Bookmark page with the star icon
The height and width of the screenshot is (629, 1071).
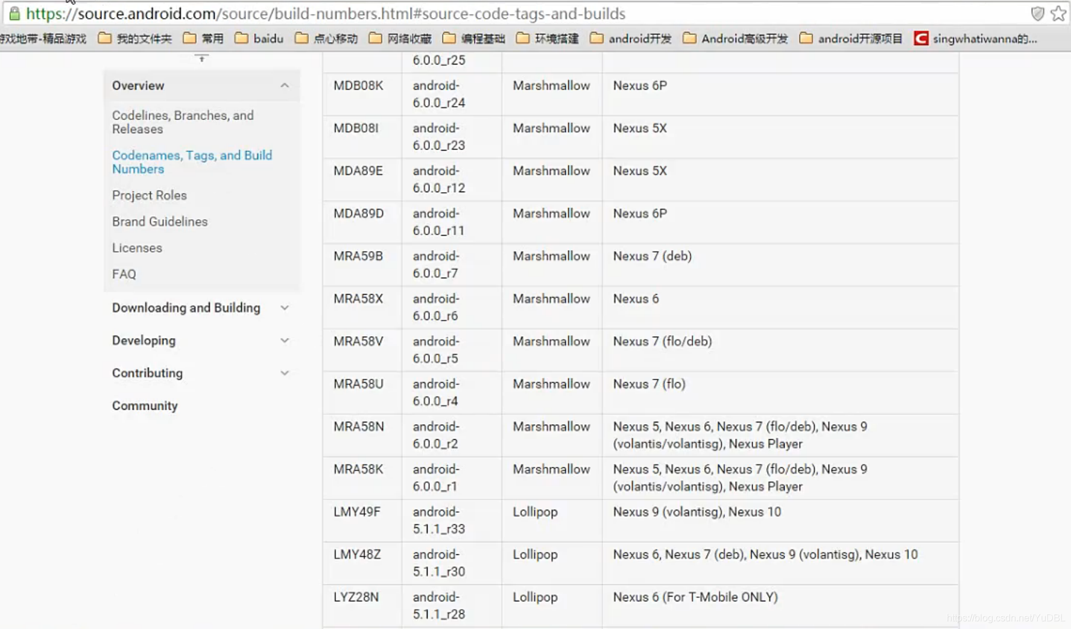click(1058, 13)
